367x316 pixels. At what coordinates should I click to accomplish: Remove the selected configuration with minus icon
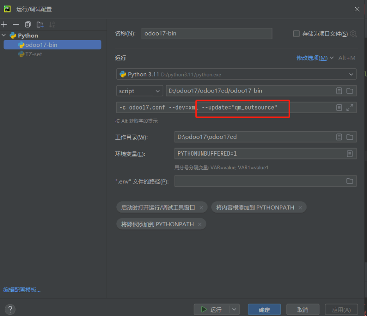(16, 24)
